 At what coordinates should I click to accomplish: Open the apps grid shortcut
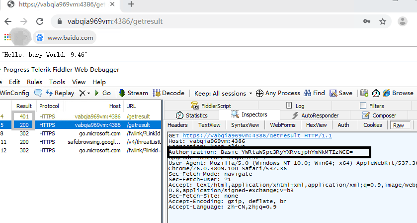pos(7,37)
